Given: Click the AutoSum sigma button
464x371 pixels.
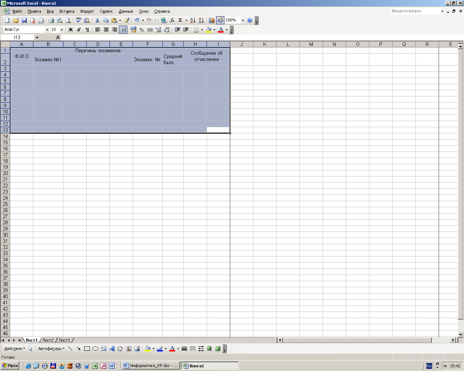Looking at the screenshot, I should pos(181,21).
